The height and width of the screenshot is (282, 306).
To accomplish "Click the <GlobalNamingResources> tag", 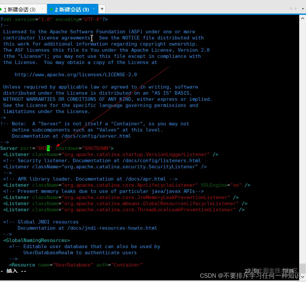I will 37,240.
